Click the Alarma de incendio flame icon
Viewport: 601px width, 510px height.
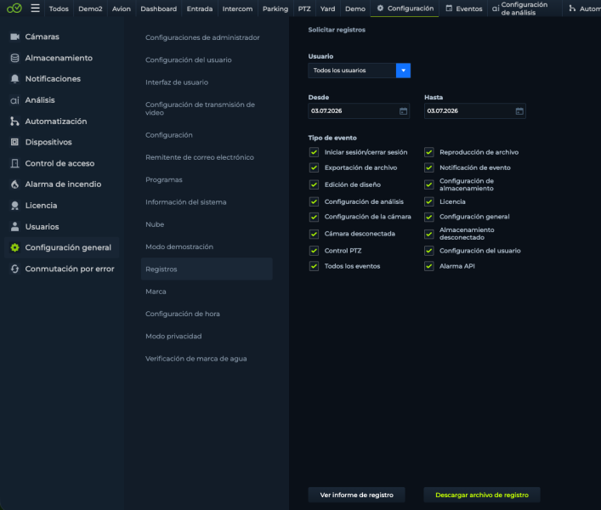coord(14,184)
